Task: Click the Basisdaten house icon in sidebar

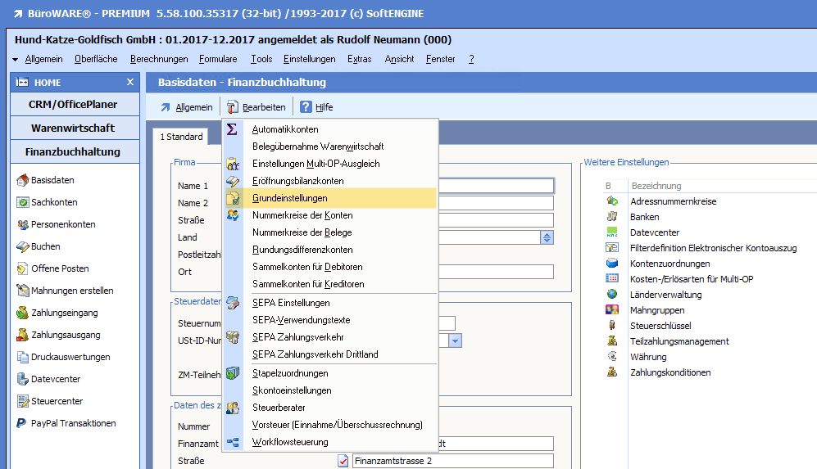Action: (x=23, y=180)
